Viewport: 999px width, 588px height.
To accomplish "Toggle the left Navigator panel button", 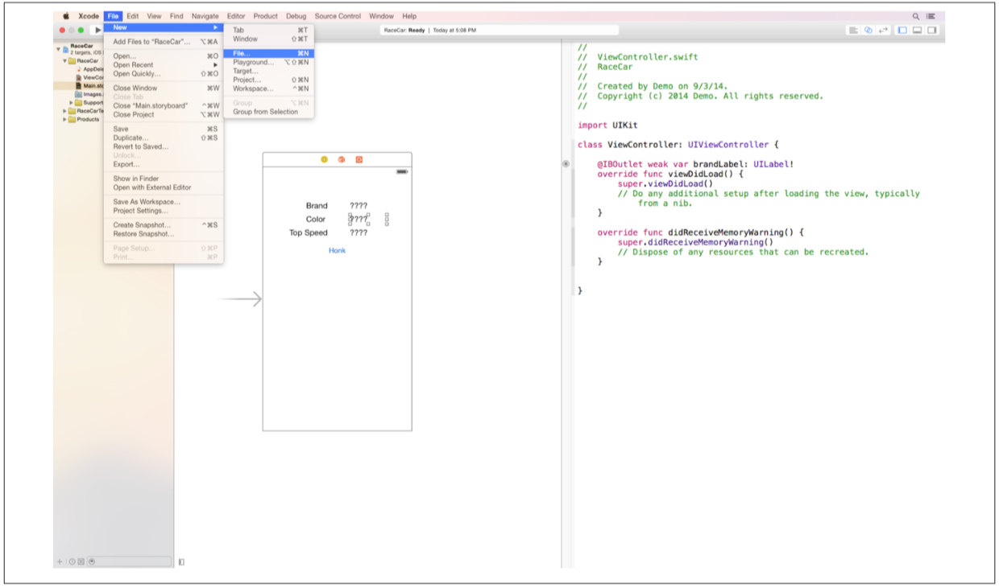I will [902, 31].
